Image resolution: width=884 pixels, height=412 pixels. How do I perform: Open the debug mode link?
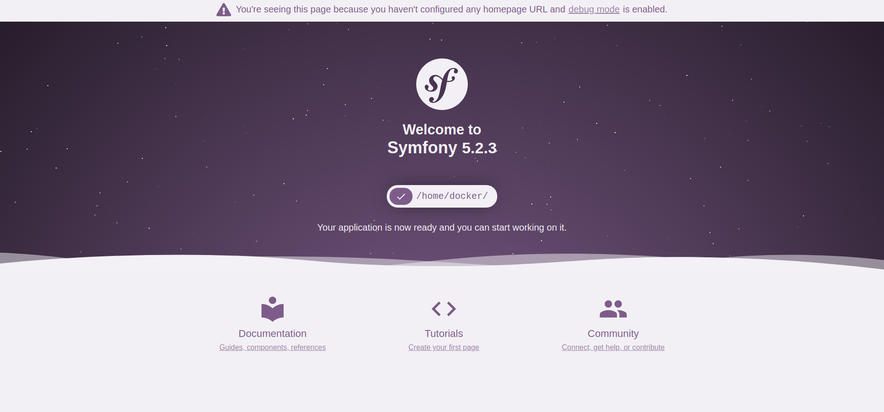point(594,9)
